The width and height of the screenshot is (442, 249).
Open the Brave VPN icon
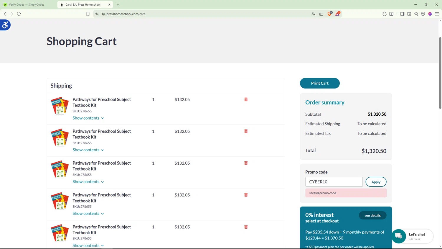pos(423,14)
